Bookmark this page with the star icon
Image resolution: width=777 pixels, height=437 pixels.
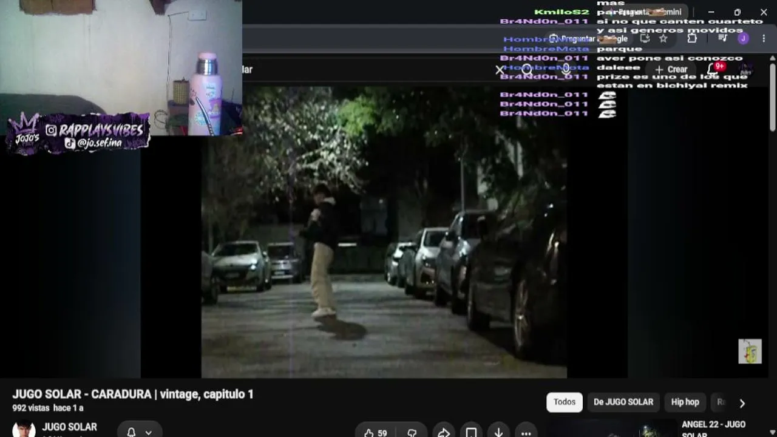pyautogui.click(x=663, y=38)
